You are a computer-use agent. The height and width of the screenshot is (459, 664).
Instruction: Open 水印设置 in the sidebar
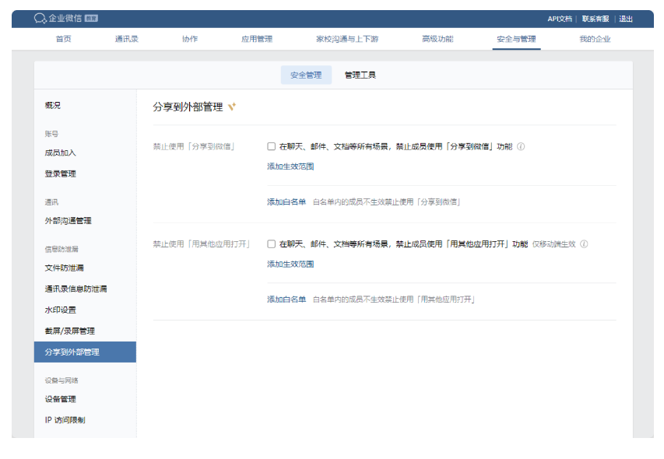(60, 309)
